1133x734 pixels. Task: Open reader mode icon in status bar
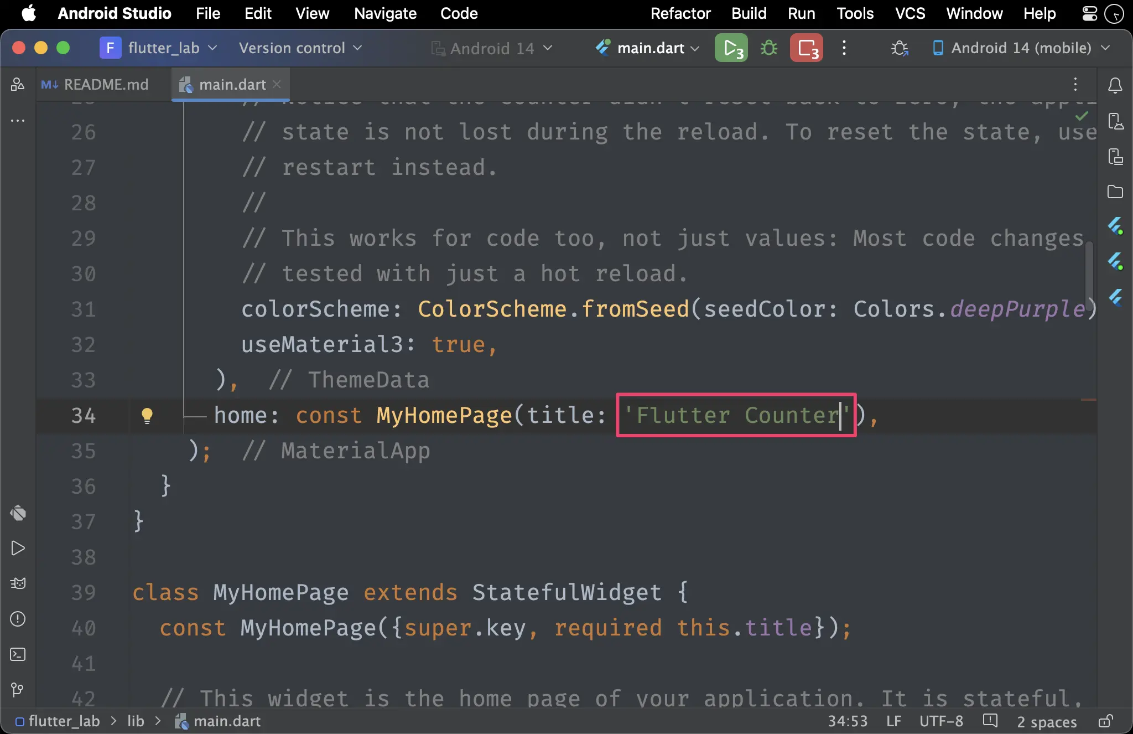point(990,721)
